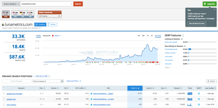This screenshot has width=218, height=108.
Task: Click the Export button
Action: [212, 81]
